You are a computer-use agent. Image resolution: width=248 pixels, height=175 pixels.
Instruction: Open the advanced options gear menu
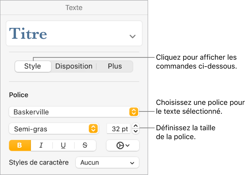[123, 145]
